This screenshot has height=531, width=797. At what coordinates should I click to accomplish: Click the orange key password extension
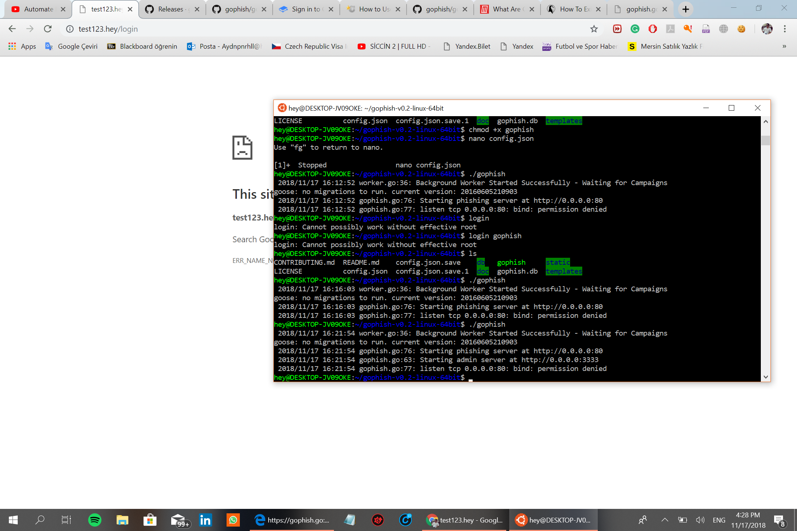click(x=689, y=29)
